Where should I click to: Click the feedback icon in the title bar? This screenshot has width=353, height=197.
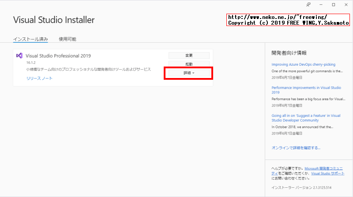click(x=308, y=5)
